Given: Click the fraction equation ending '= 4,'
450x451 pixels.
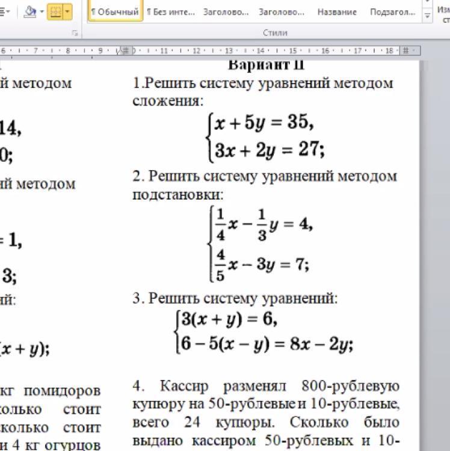Looking at the screenshot, I should click(x=264, y=224).
